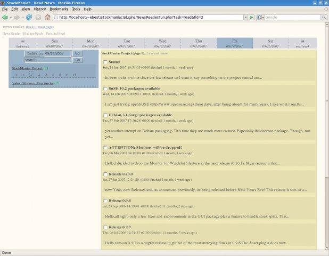
Task: Open the History menu
Action: [40, 9]
